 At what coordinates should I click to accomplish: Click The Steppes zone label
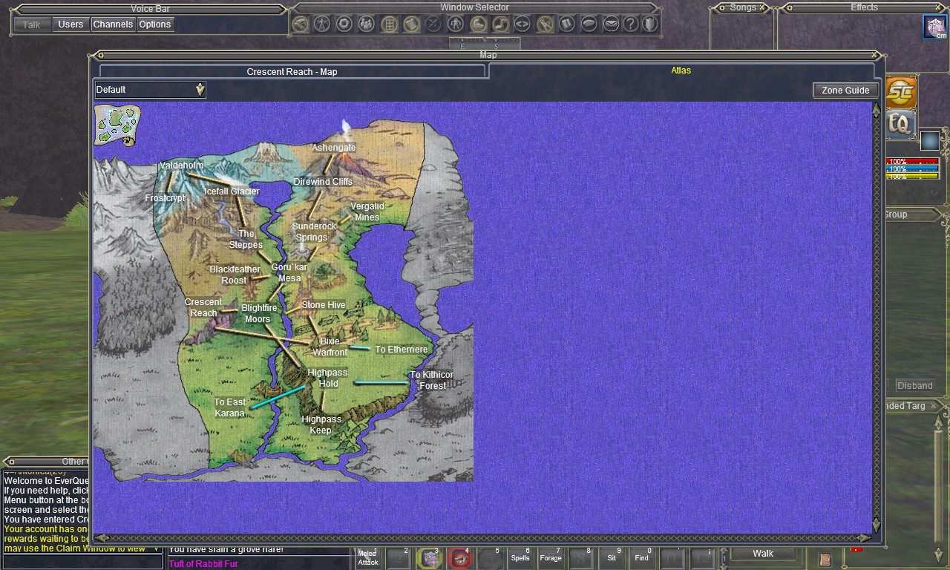(246, 239)
